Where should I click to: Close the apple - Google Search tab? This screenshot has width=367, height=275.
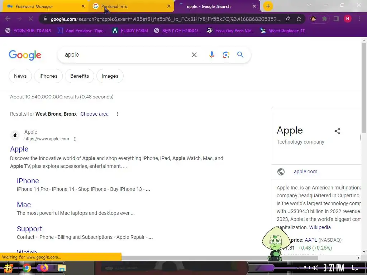pyautogui.click(x=254, y=6)
